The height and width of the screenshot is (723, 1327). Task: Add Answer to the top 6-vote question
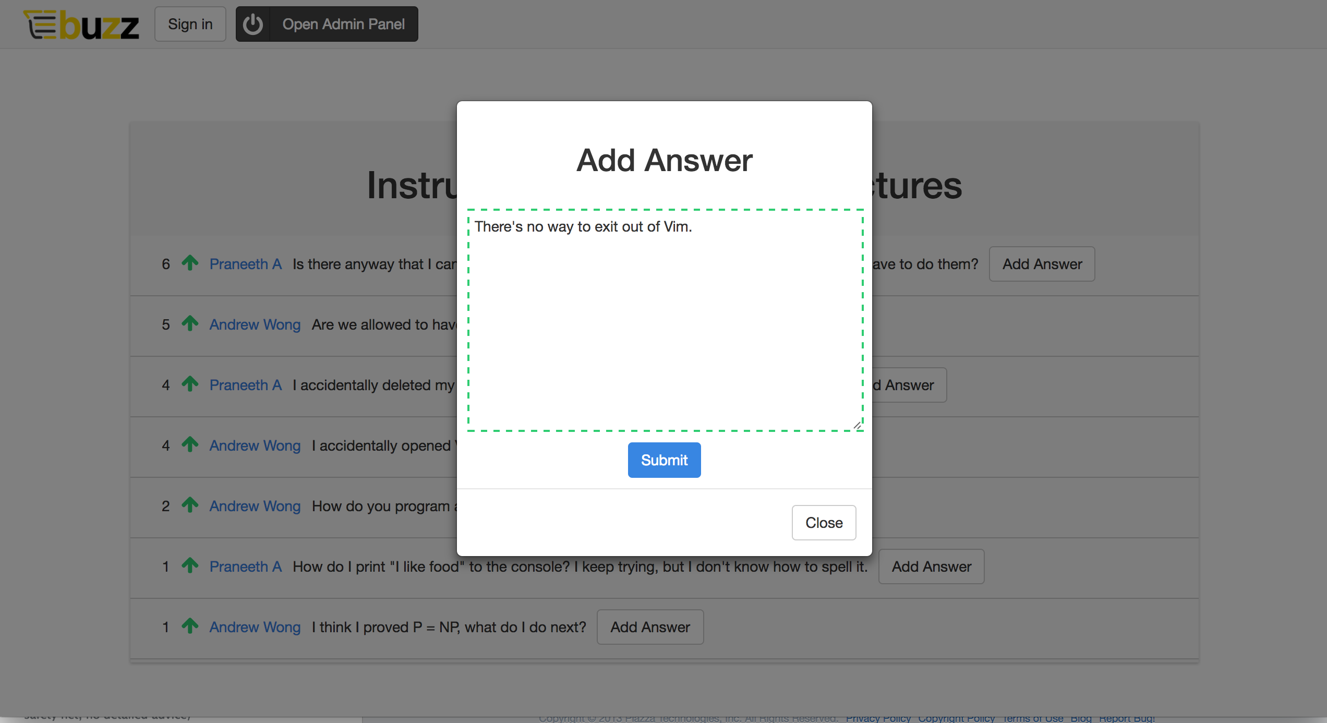[x=1042, y=264]
